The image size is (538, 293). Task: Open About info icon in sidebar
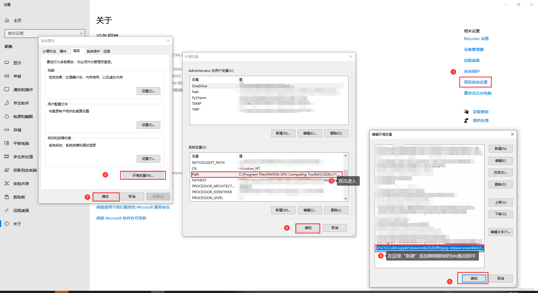point(7,224)
